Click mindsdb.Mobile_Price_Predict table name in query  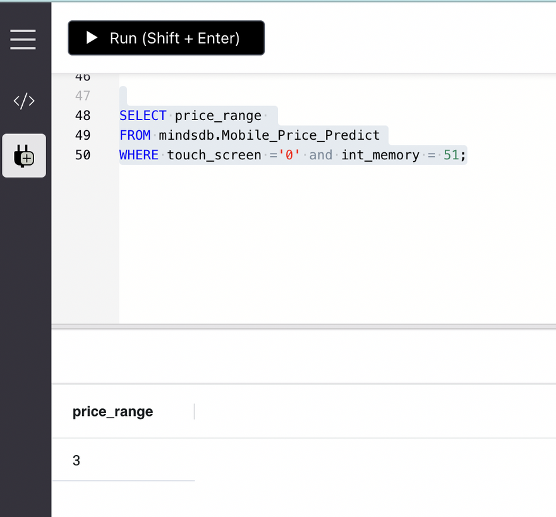tap(269, 135)
